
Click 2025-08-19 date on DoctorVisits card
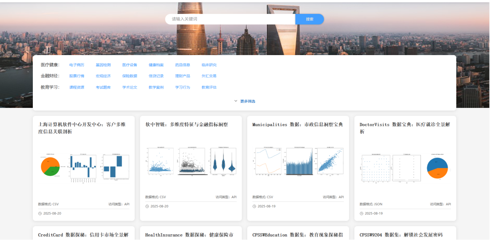pos(374,213)
